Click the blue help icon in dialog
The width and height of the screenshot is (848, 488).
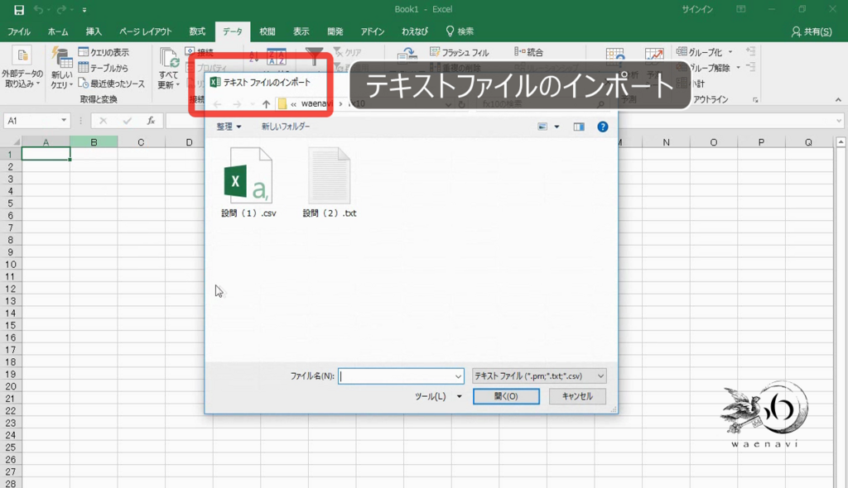click(603, 127)
